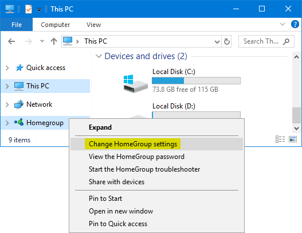Open the Computer ribbon tab
Screen dimensions: 302x233
(x=55, y=25)
